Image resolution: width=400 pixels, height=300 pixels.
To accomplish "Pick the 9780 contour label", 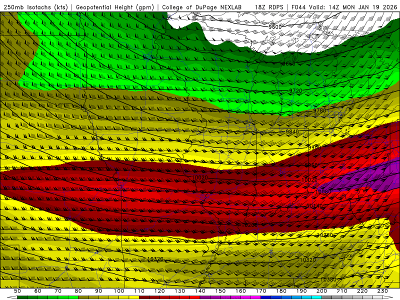I will point(319,110).
